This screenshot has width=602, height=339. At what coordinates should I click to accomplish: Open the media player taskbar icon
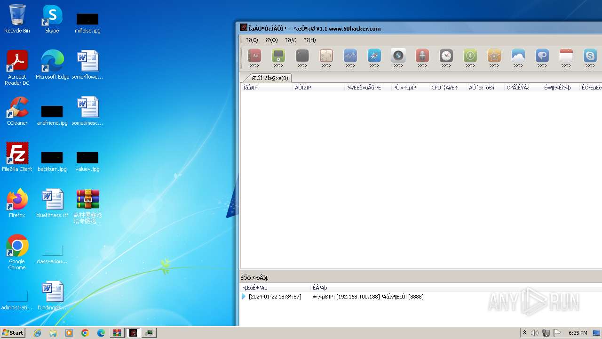(x=69, y=333)
